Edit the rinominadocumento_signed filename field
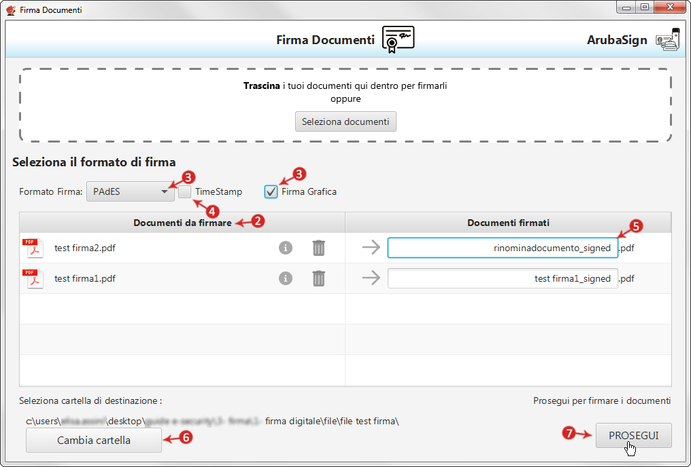This screenshot has height=467, width=691. pos(502,248)
